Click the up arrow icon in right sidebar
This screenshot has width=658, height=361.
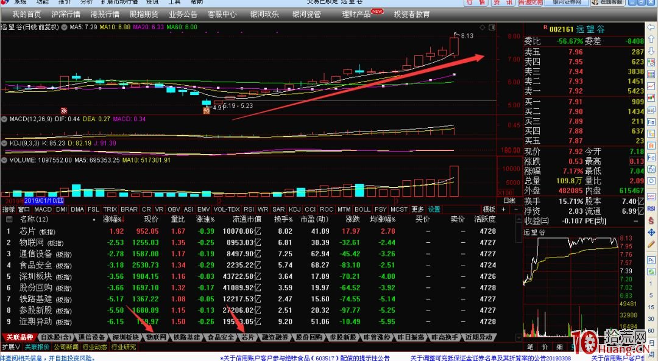pyautogui.click(x=651, y=39)
